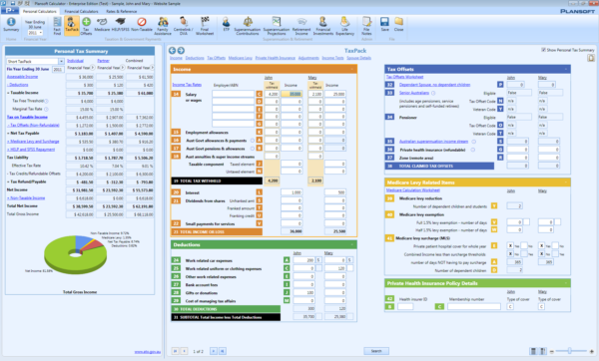599x361 pixels.
Task: Click the Close file ribbon icon
Action: pyautogui.click(x=398, y=25)
